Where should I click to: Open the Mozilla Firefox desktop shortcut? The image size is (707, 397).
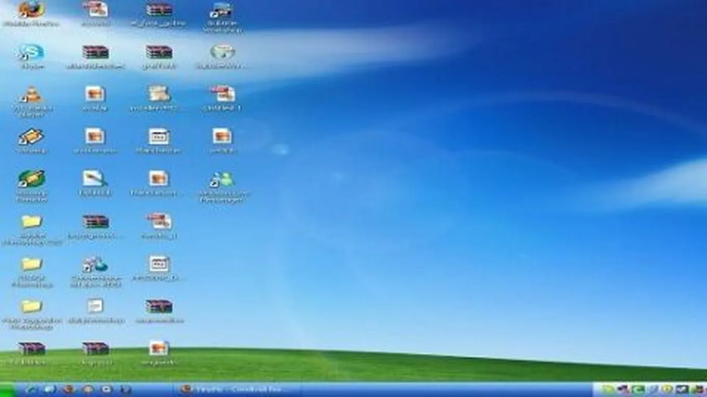point(31,10)
